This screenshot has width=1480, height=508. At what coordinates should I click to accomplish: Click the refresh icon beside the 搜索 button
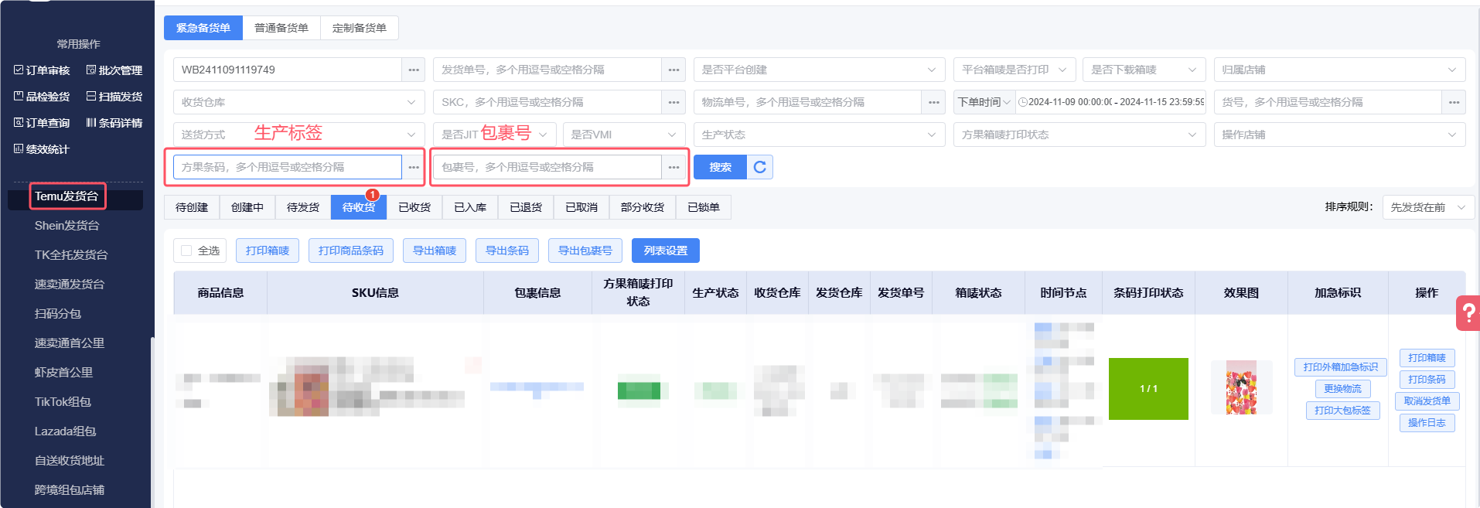pos(759,167)
